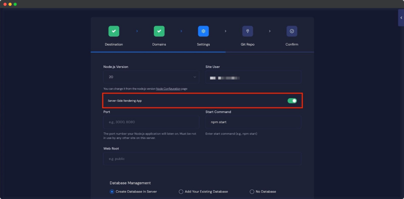The width and height of the screenshot is (404, 199).
Task: Select Create Database In Server option
Action: [112, 192]
